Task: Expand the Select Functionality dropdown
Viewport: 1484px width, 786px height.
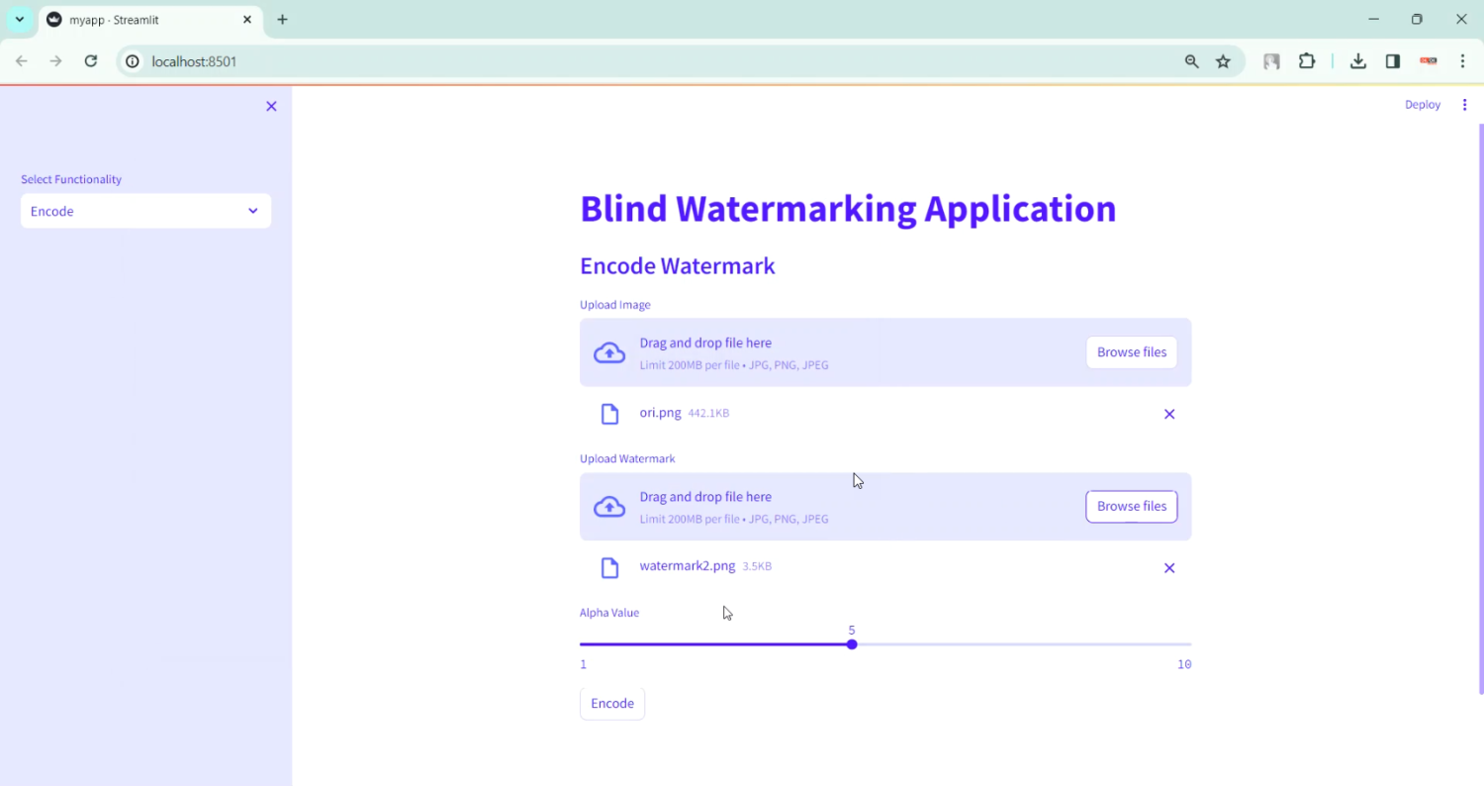Action: coord(145,211)
